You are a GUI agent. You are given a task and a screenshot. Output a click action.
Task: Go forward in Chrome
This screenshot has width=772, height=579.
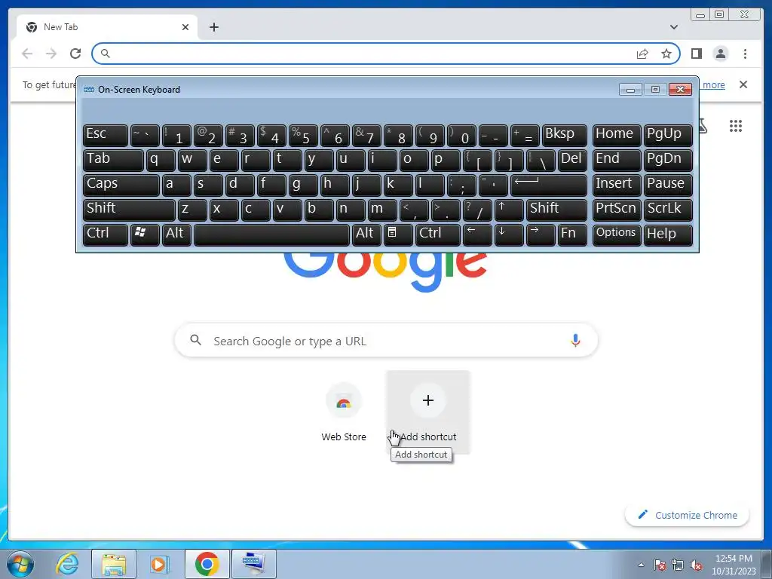(x=51, y=54)
